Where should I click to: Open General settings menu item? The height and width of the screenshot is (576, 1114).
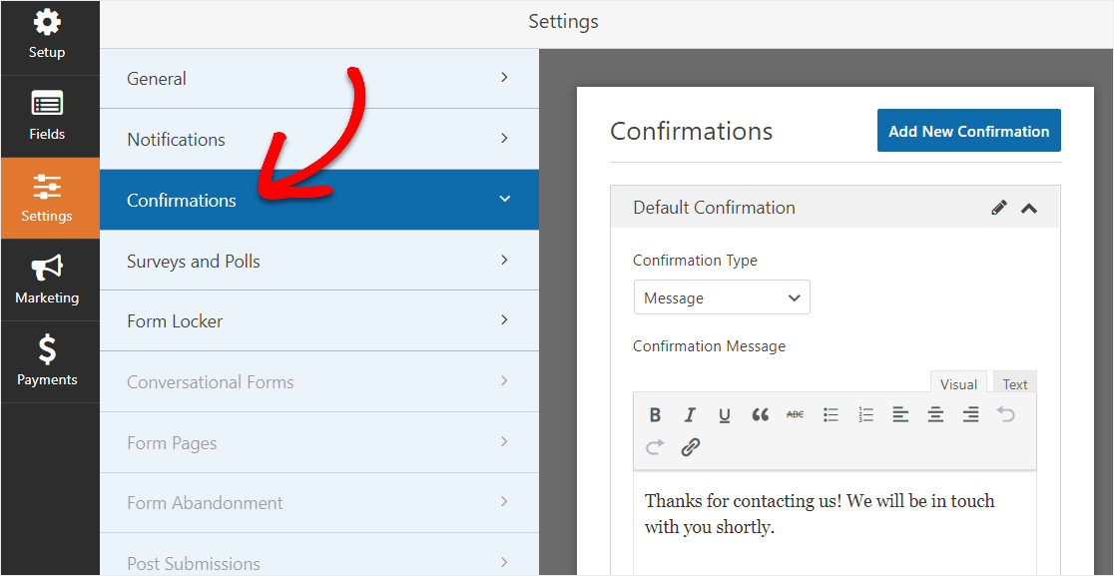pyautogui.click(x=319, y=78)
